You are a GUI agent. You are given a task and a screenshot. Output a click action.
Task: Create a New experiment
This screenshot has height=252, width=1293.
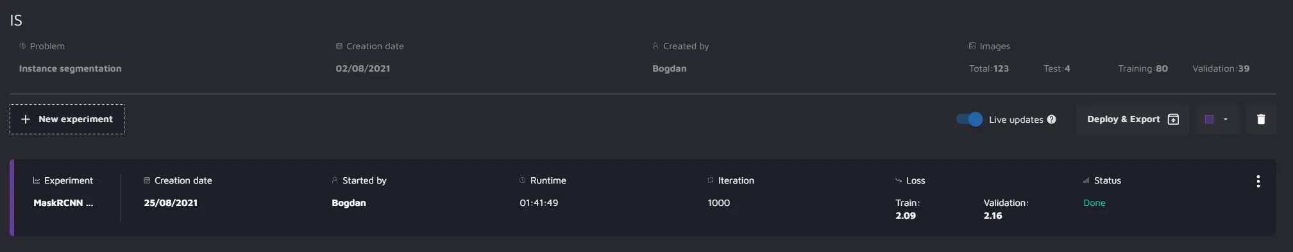(x=67, y=120)
